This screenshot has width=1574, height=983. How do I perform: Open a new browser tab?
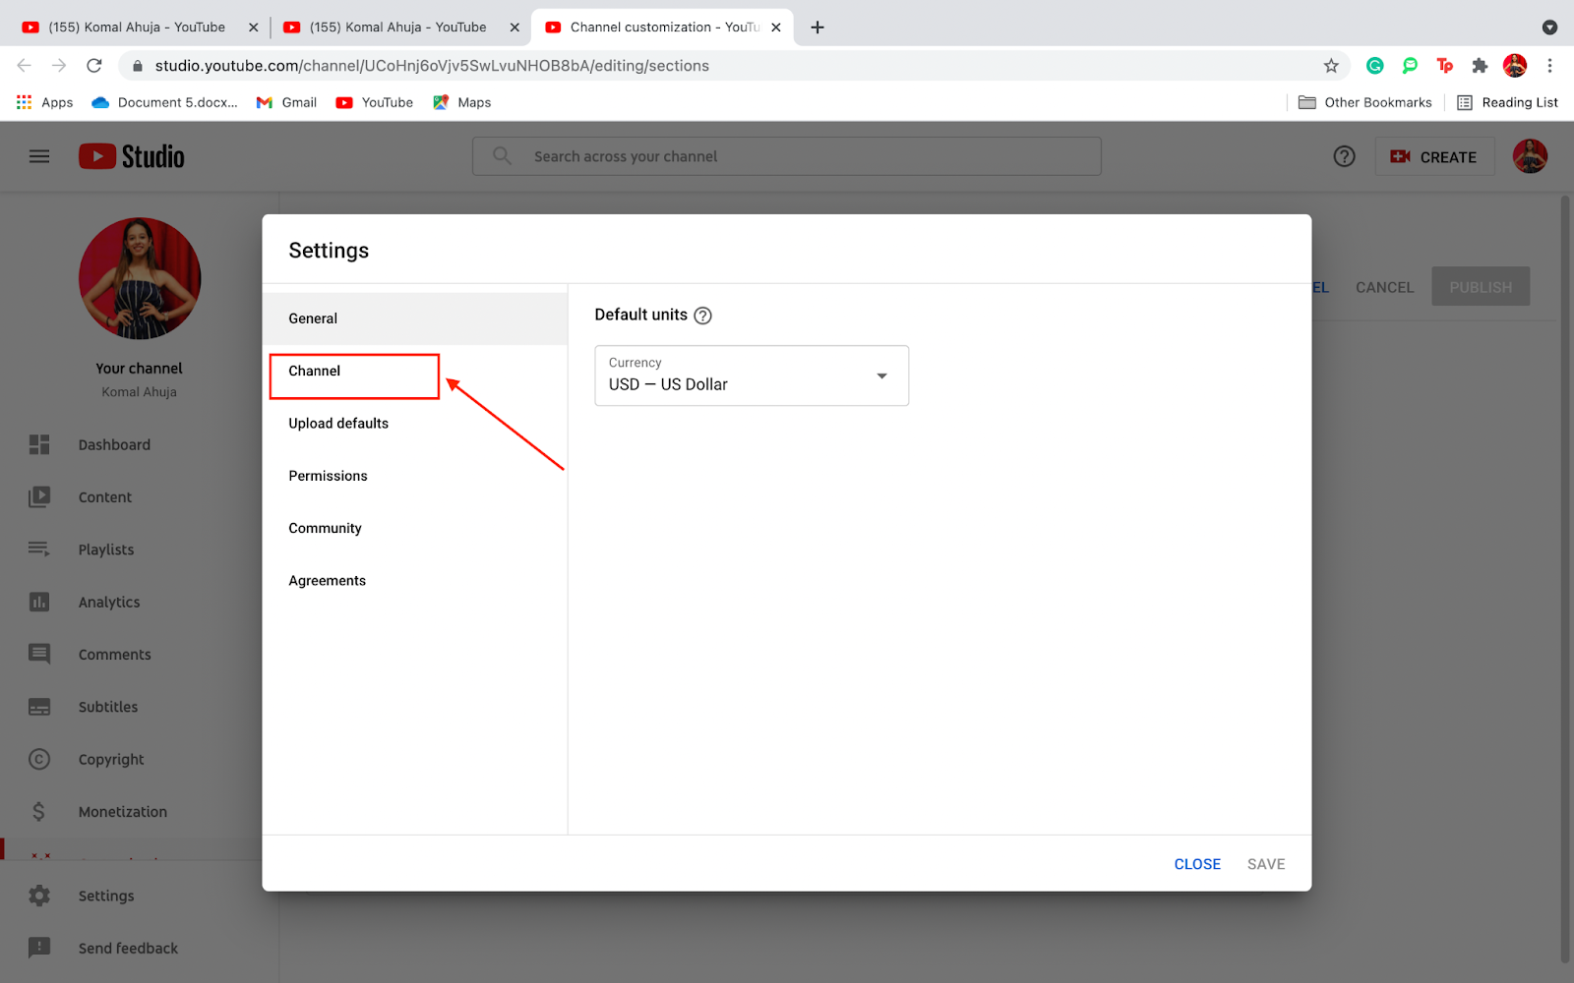coord(817,28)
